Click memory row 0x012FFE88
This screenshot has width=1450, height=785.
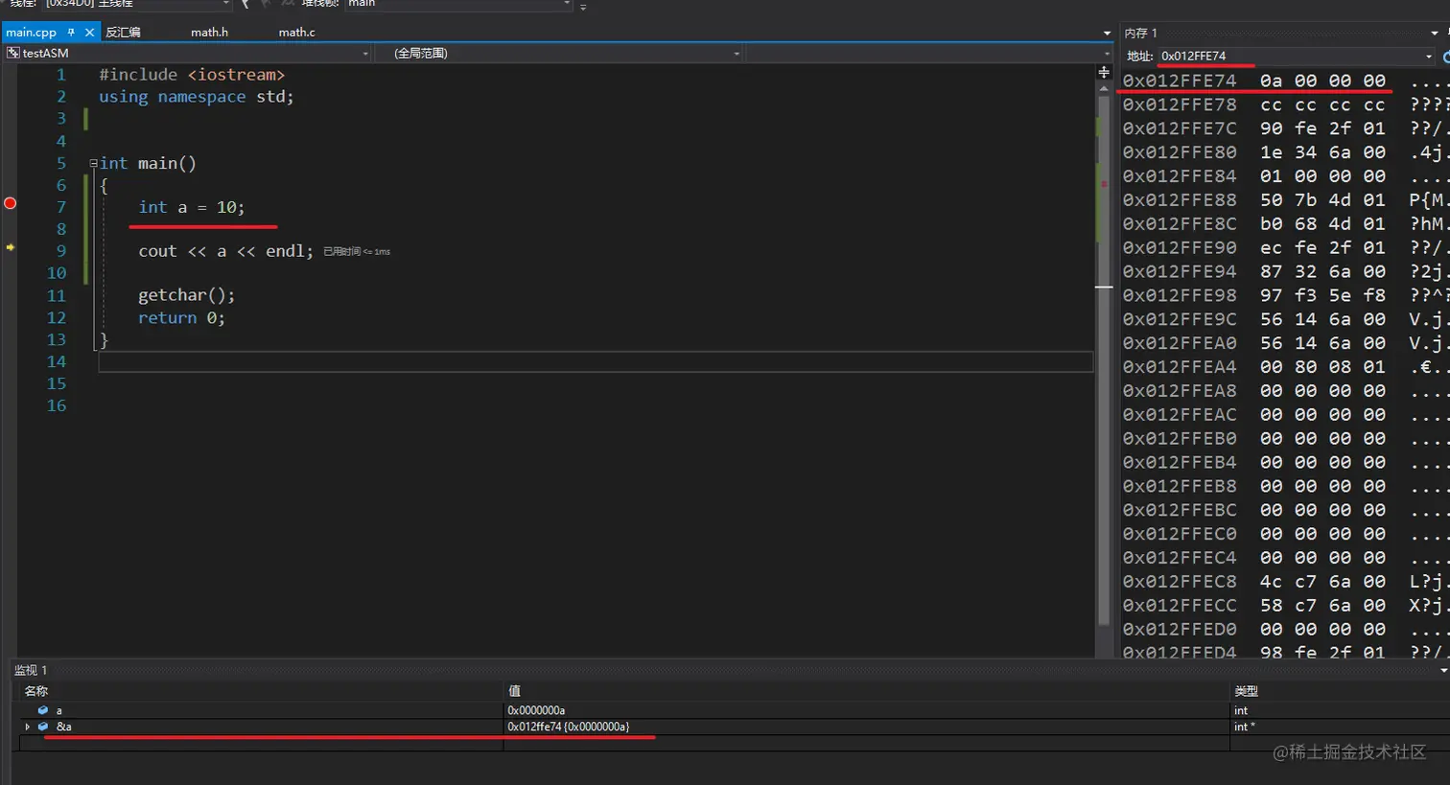tap(1285, 200)
